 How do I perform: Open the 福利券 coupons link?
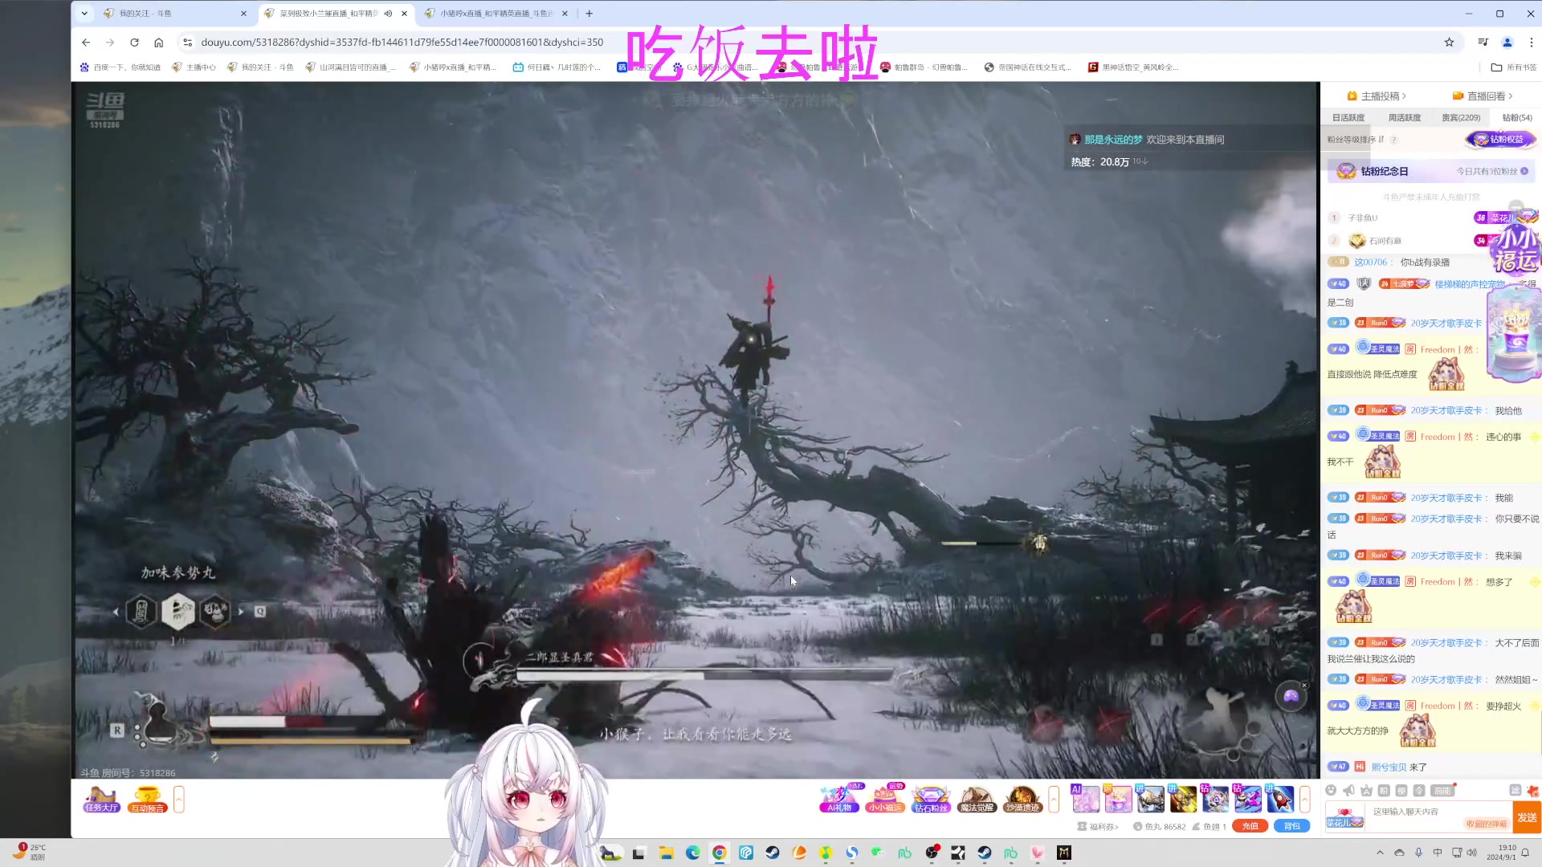(1098, 826)
